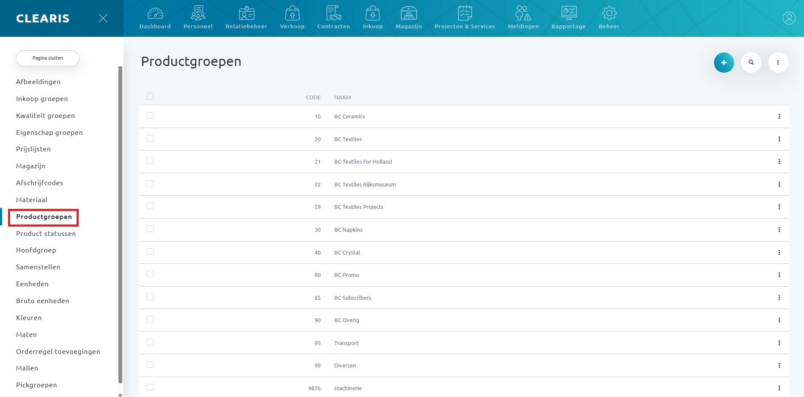Screen dimensions: 804x397
Task: Click the Rapportage icon
Action: pyautogui.click(x=568, y=13)
